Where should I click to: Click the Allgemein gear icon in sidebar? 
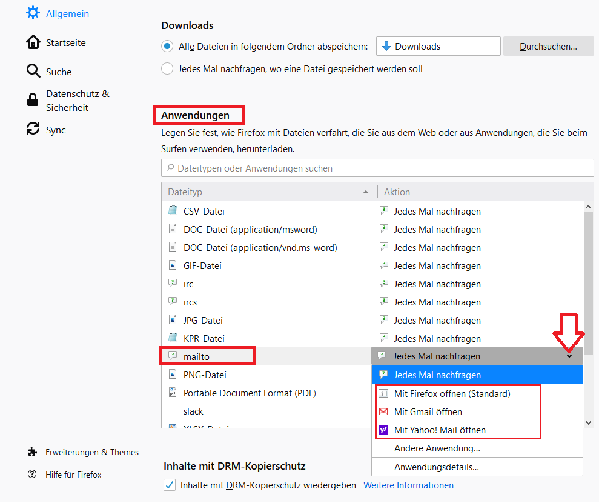point(33,12)
